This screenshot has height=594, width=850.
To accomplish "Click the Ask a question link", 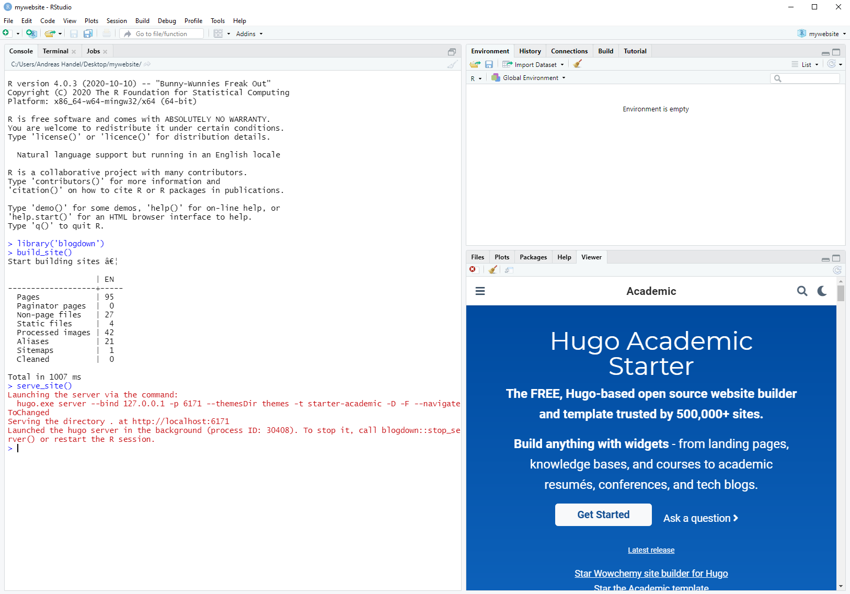I will pyautogui.click(x=700, y=518).
